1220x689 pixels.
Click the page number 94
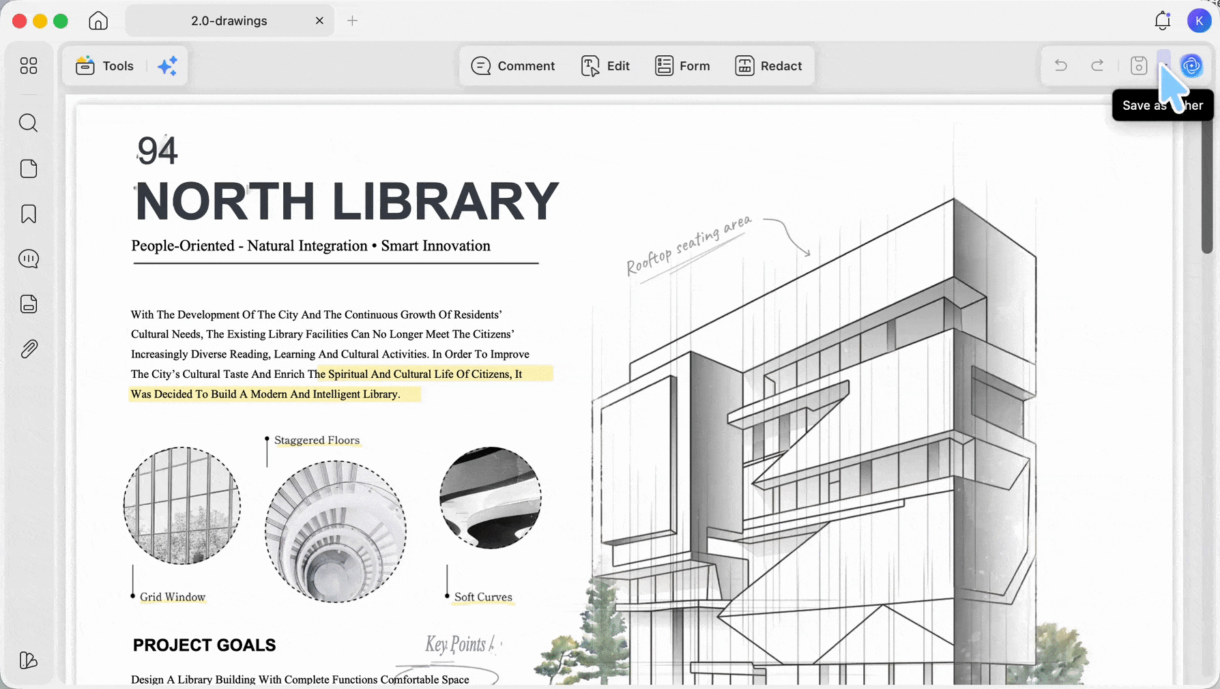pos(157,151)
